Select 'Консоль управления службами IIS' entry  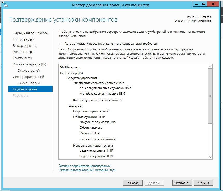pos(98,100)
